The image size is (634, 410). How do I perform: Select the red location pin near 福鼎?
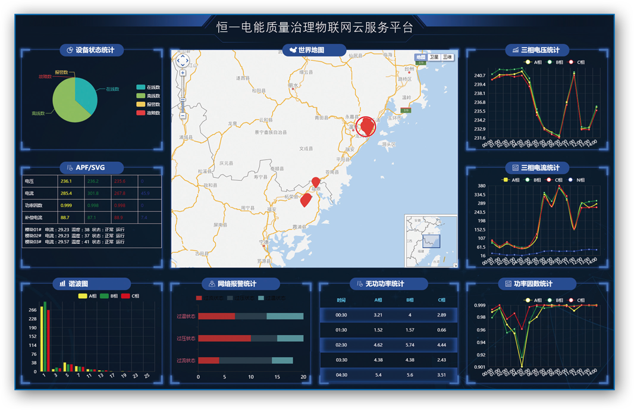pos(316,182)
